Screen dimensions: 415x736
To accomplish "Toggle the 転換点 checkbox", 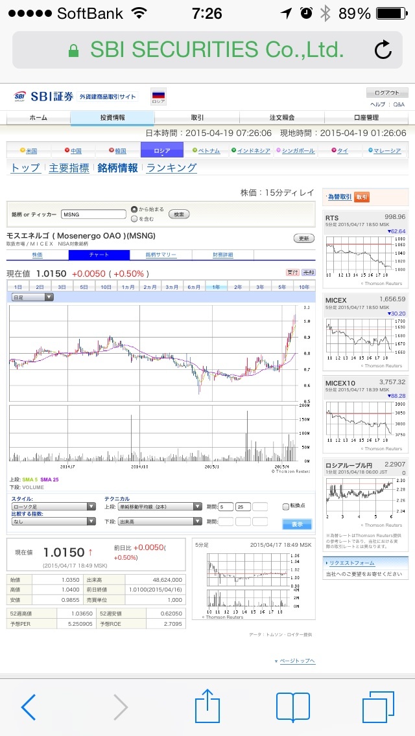I will [x=285, y=507].
